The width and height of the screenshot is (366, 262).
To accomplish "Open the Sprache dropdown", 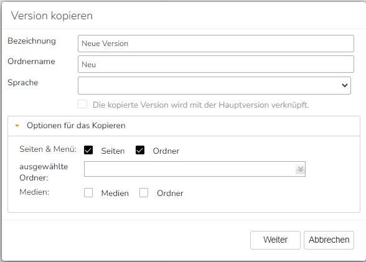I will click(214, 86).
